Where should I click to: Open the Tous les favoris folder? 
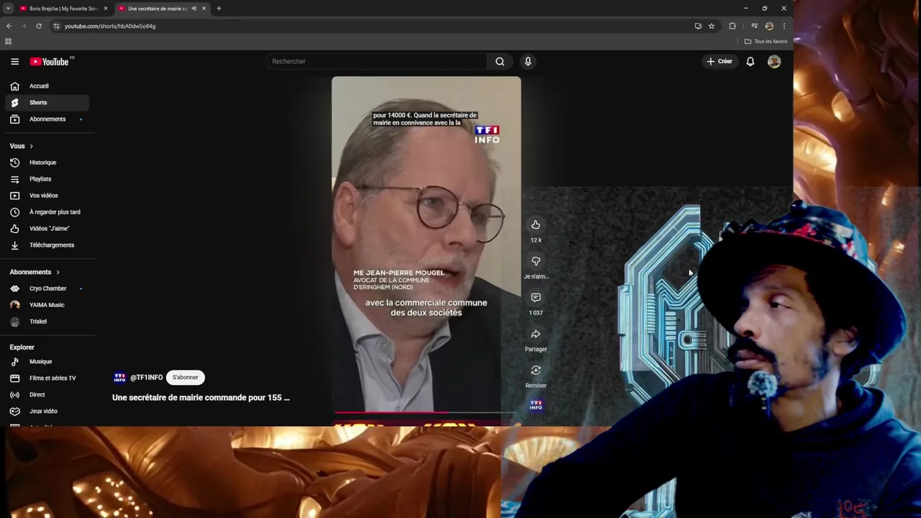766,41
